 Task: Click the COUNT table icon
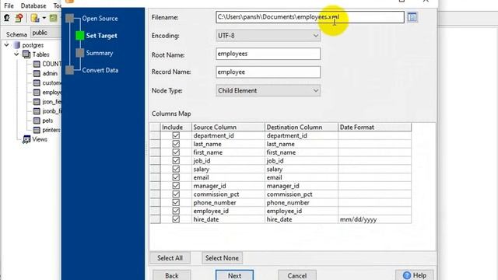(x=37, y=64)
